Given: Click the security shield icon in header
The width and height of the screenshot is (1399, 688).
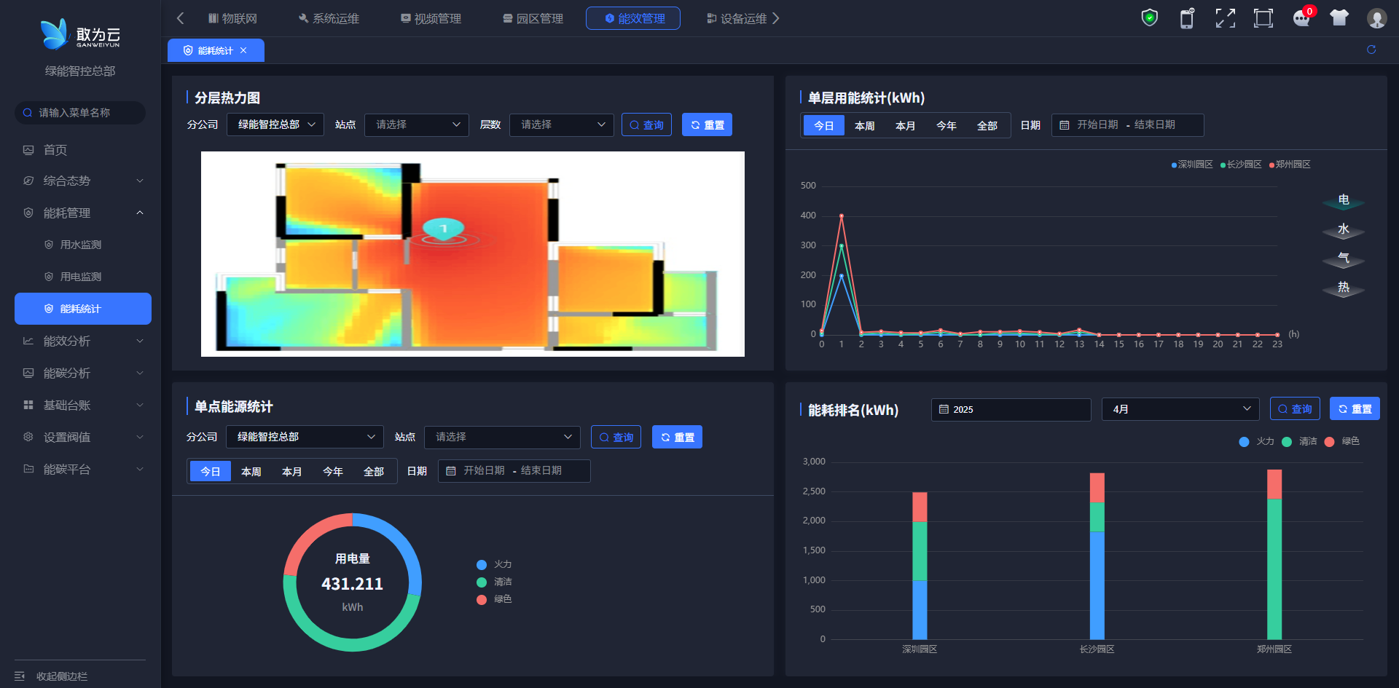Looking at the screenshot, I should 1149,17.
